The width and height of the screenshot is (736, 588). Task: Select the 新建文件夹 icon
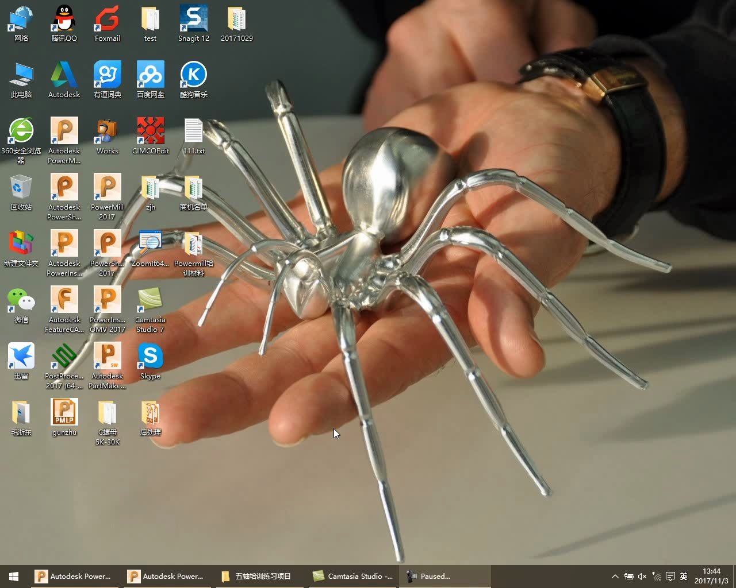[21, 249]
